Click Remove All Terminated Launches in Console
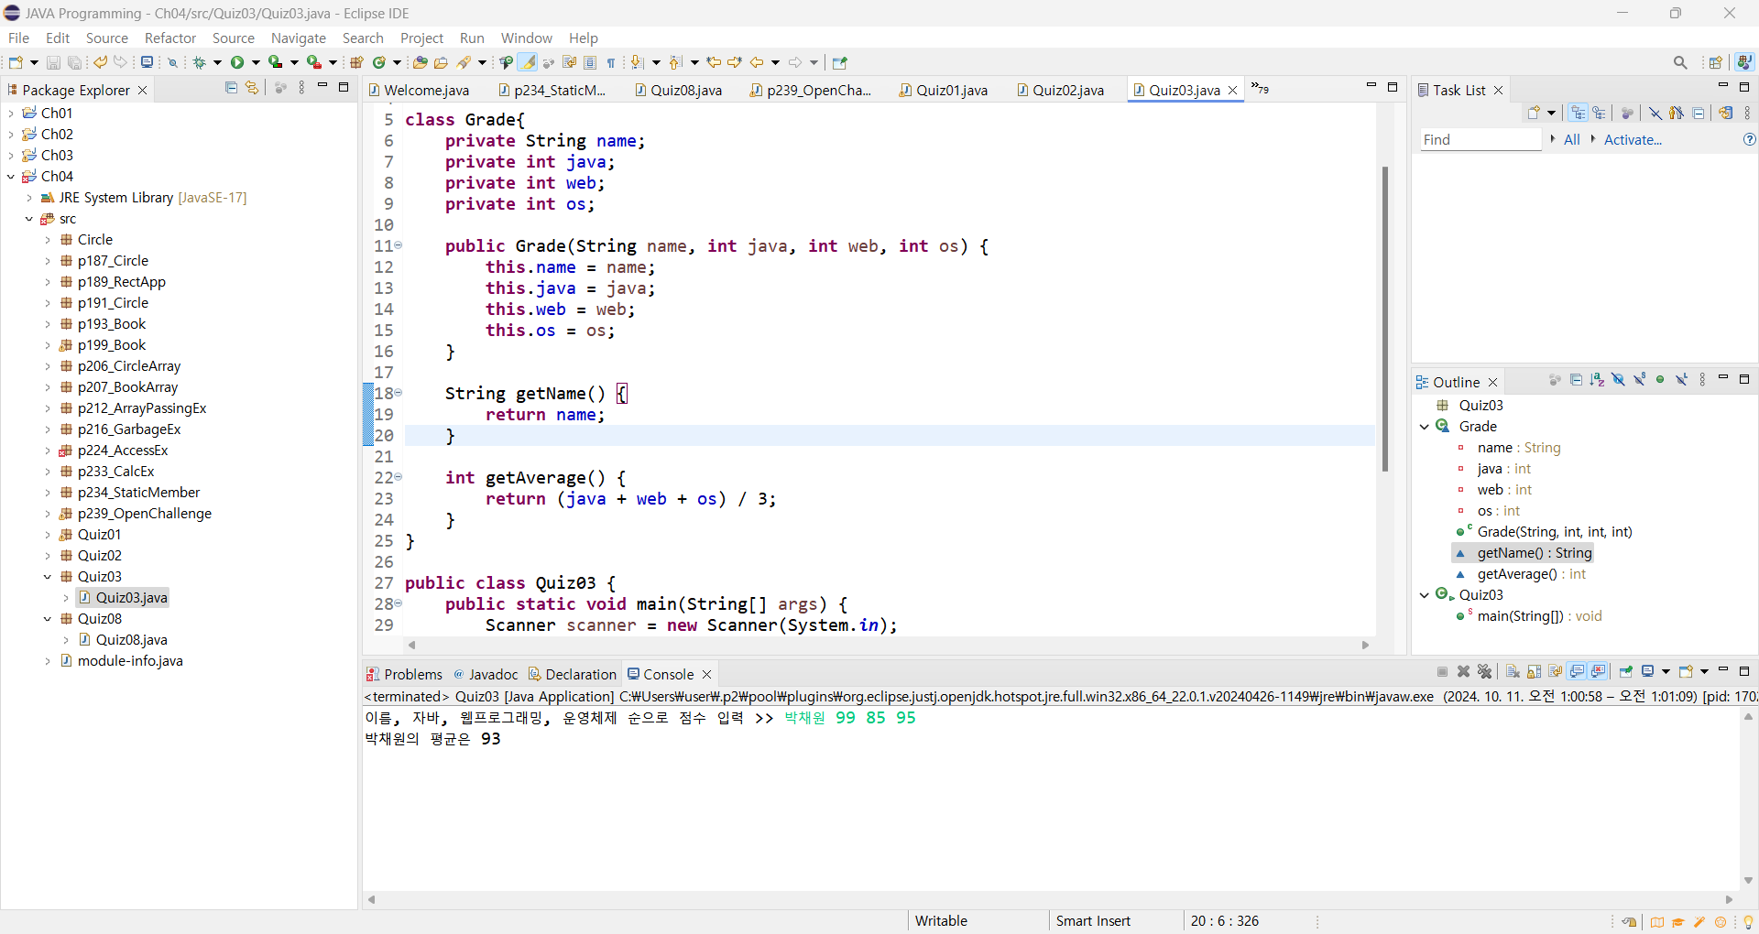This screenshot has height=934, width=1759. (x=1485, y=671)
